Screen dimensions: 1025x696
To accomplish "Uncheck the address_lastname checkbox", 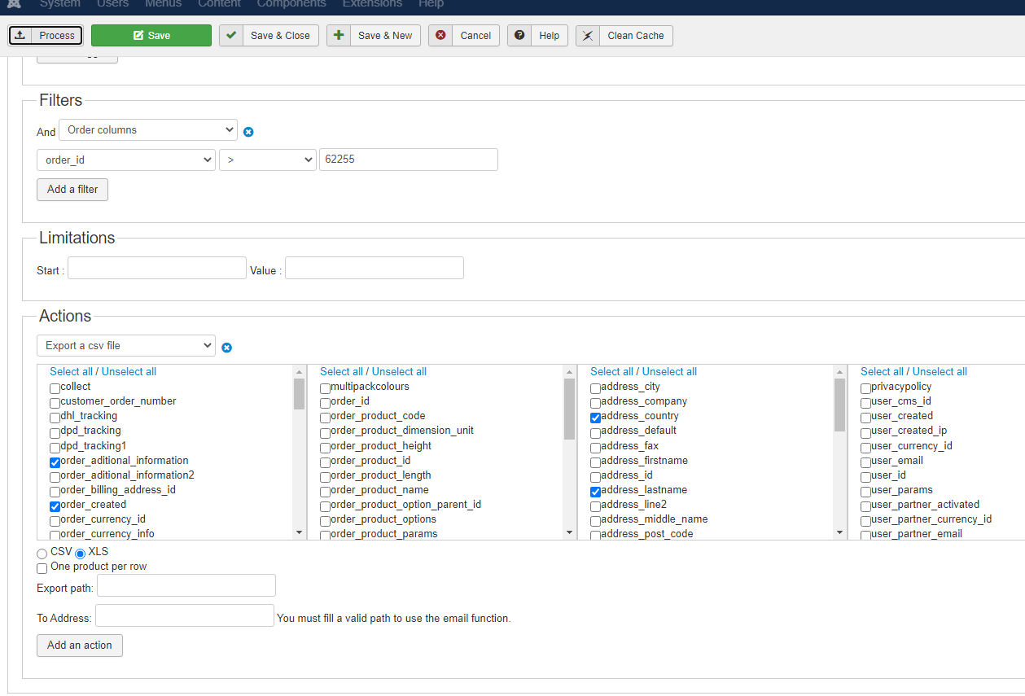I will [x=595, y=491].
